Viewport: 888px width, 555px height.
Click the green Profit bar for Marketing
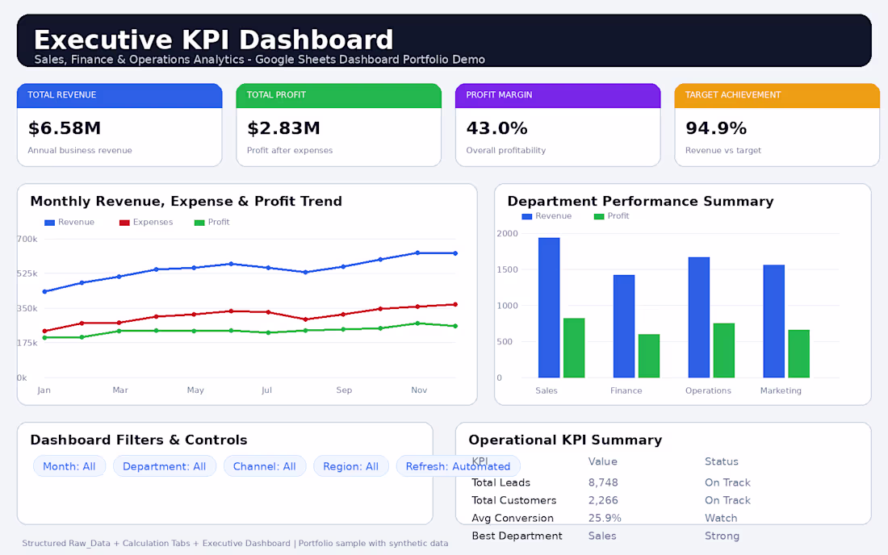click(798, 353)
